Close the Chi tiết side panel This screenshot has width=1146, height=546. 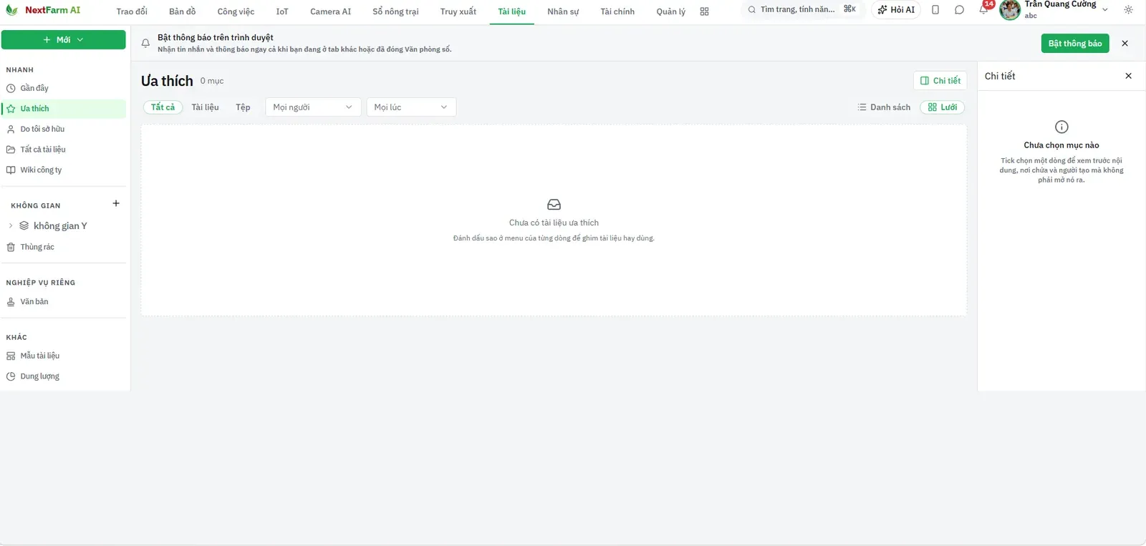(1128, 76)
